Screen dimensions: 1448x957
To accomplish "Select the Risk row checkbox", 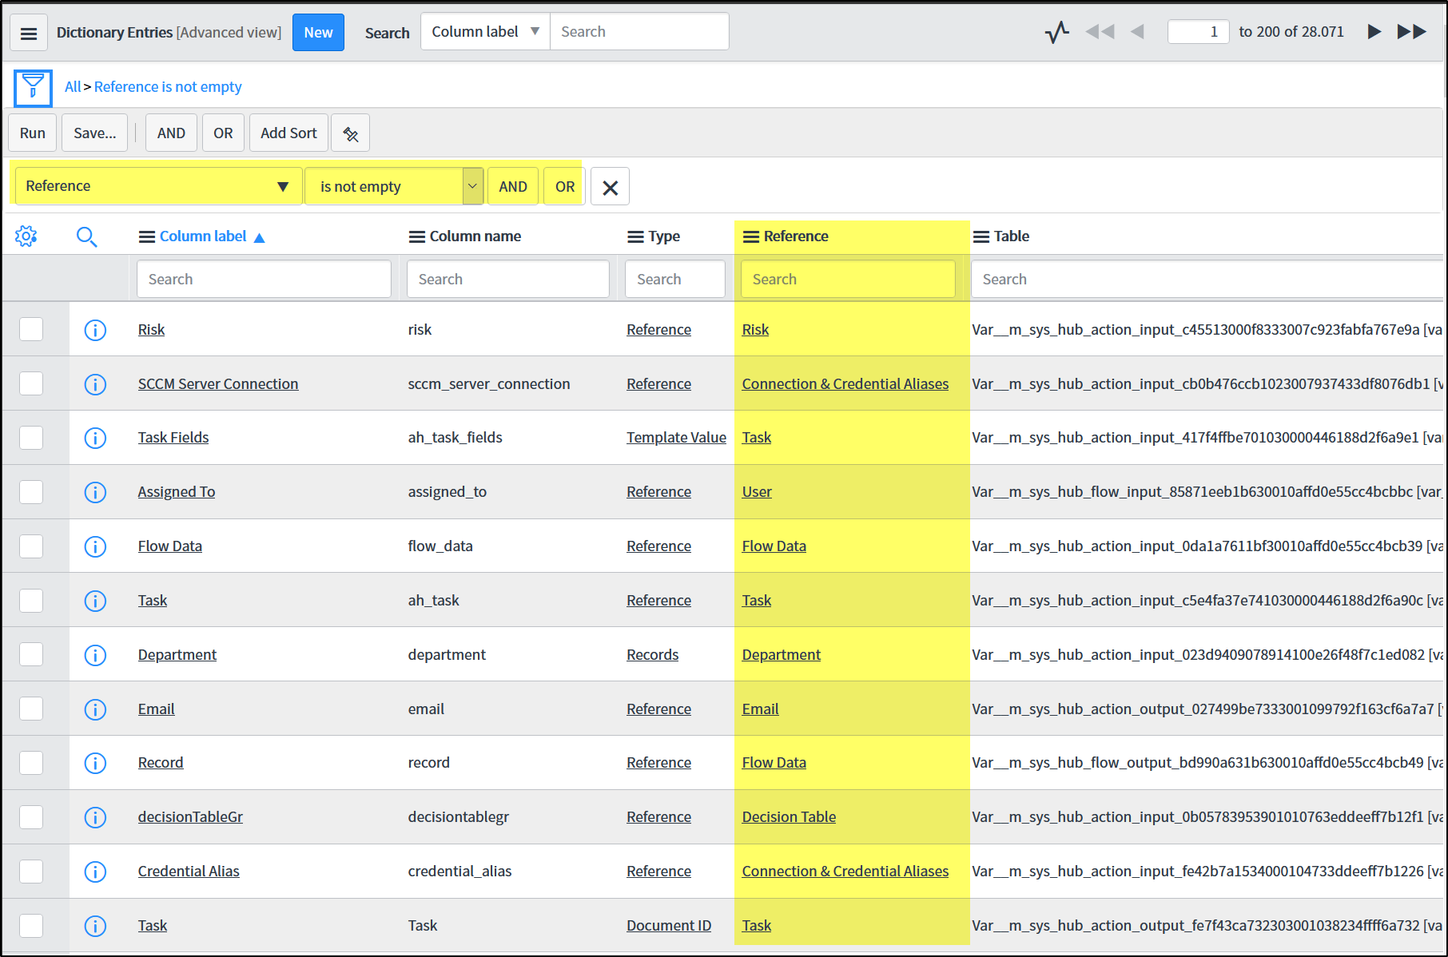I will point(31,329).
